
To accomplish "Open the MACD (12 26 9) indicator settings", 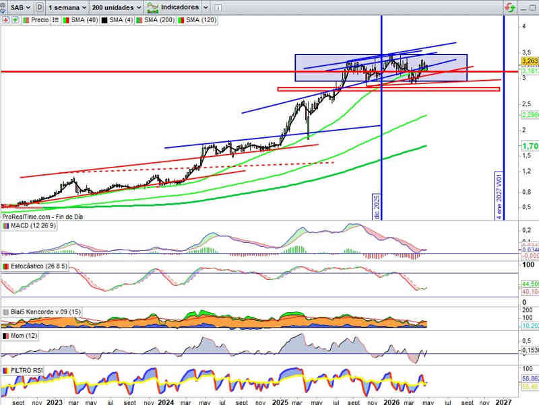I will pyautogui.click(x=33, y=225).
